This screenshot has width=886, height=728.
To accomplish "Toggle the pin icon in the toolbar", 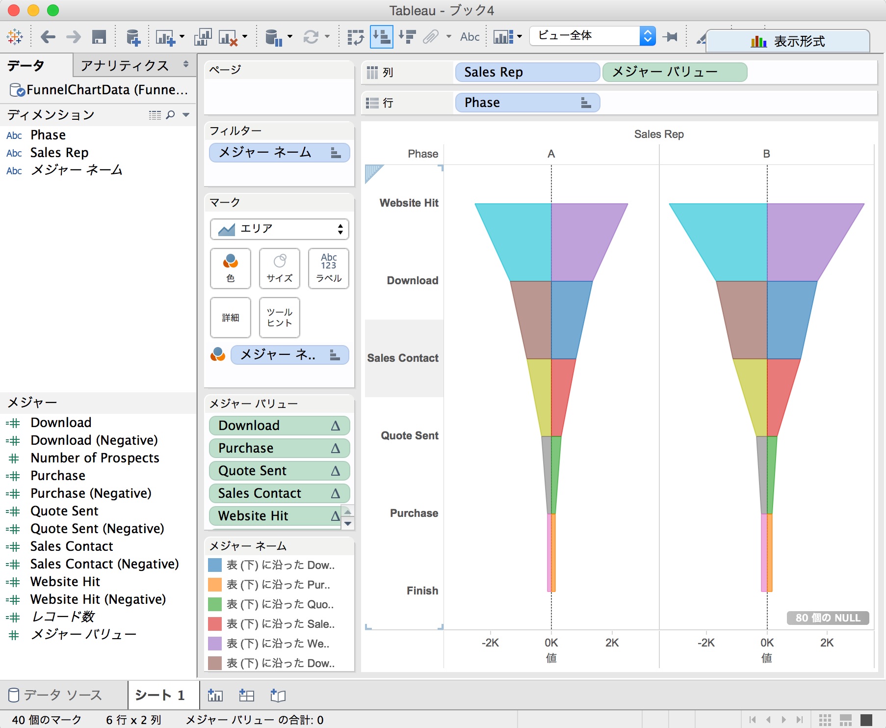I will [671, 36].
